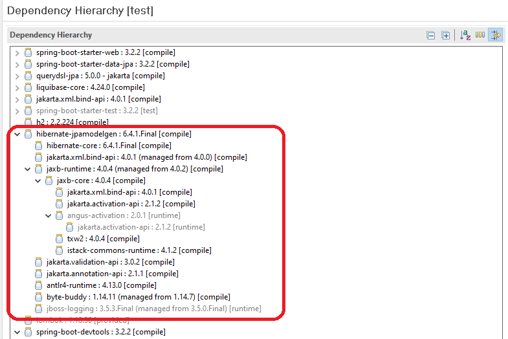Click the jar icon of txw2
Image resolution: width=508 pixels, height=339 pixels.
point(60,239)
